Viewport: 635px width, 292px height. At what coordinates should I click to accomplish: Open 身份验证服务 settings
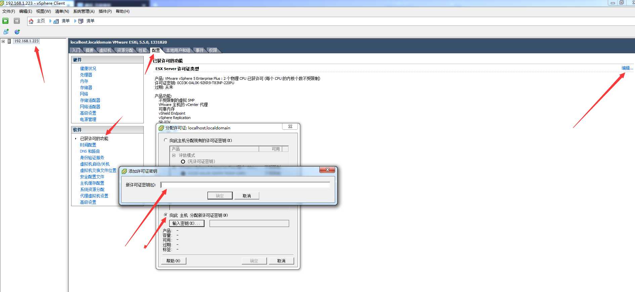(x=92, y=158)
